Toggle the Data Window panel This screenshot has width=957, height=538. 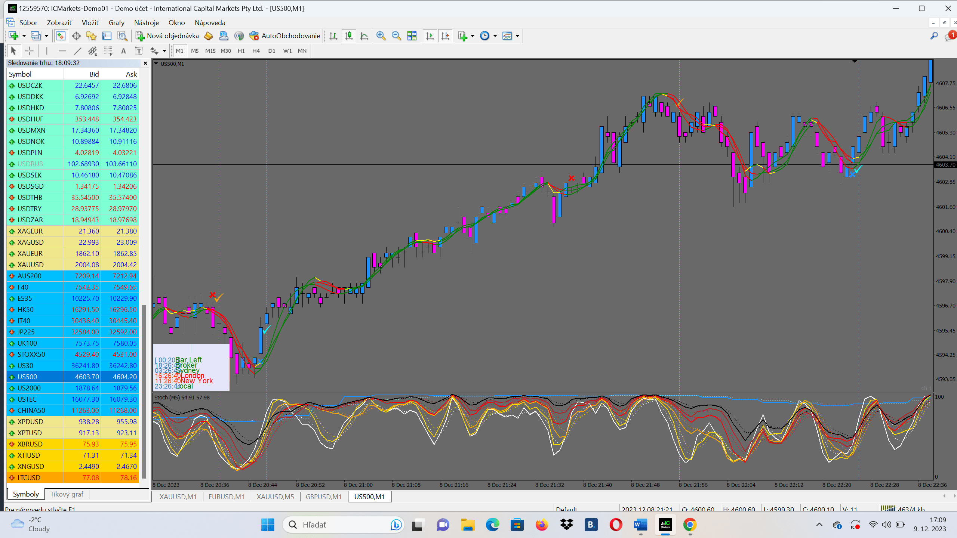(x=76, y=36)
